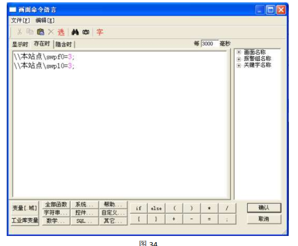Open Find with the binoculars icon
Image resolution: width=298 pixels, height=246 pixels.
75,32
